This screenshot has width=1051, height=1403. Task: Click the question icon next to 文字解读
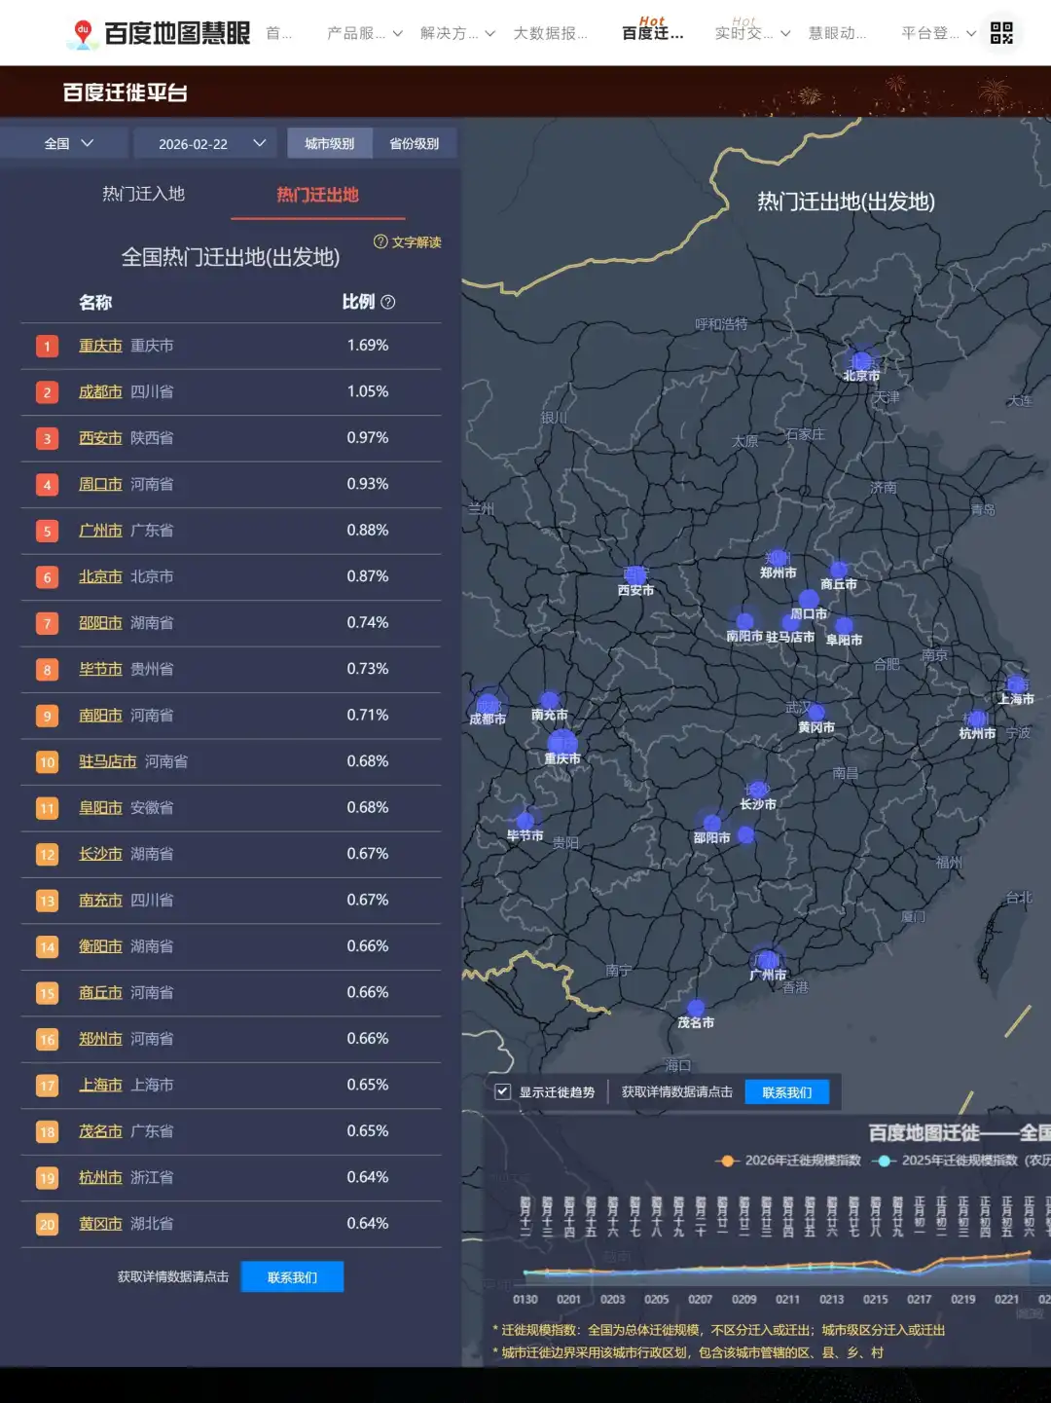[x=381, y=241]
